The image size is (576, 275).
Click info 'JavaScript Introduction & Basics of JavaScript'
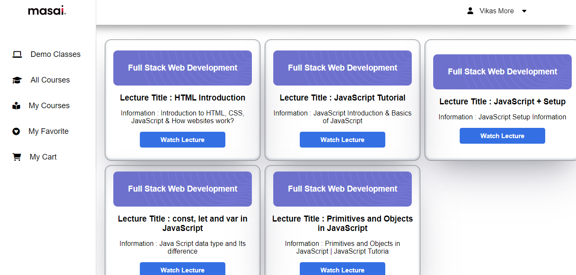pos(343,117)
